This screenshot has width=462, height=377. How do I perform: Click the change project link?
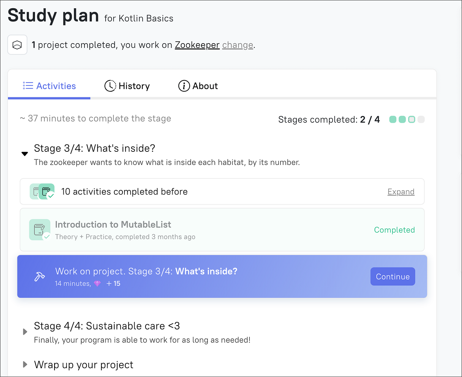pos(238,45)
